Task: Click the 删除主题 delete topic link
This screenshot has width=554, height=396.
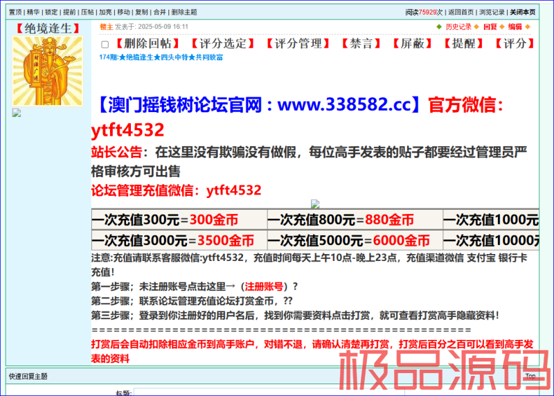Action: (x=184, y=12)
